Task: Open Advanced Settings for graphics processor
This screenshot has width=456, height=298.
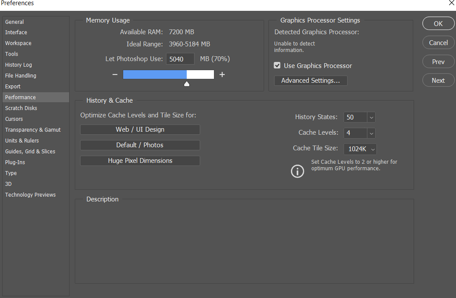Action: 310,81
